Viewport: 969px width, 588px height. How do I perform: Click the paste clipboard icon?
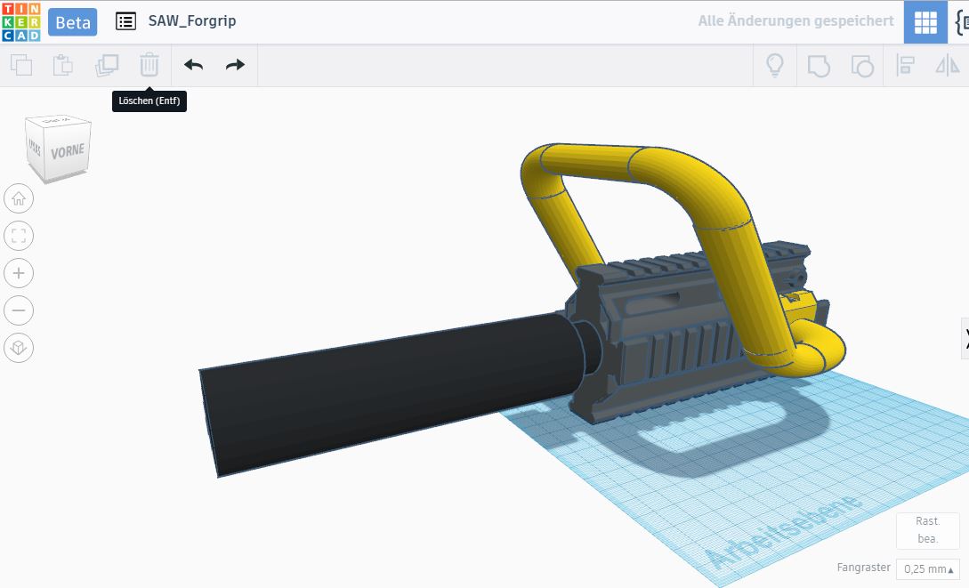[63, 65]
